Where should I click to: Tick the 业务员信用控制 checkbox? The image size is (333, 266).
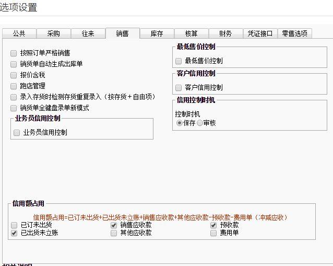pyautogui.click(x=17, y=133)
